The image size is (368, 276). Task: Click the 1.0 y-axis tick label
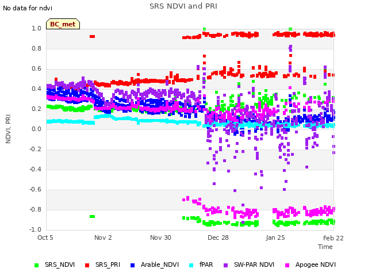click(x=36, y=28)
